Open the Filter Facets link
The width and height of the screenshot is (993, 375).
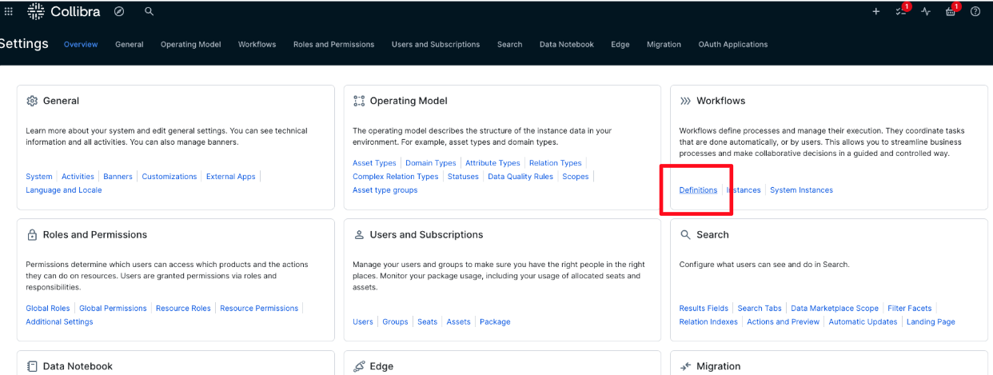[910, 309]
